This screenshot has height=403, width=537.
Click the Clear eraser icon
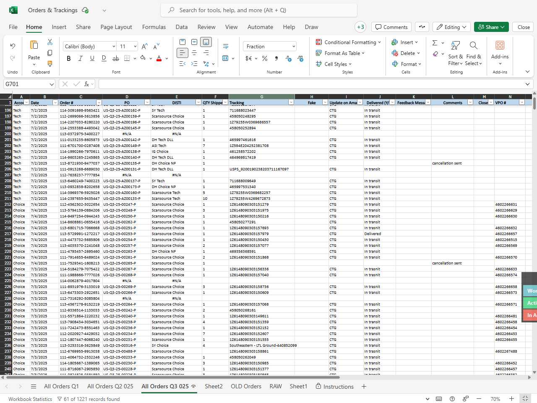pos(435,53)
